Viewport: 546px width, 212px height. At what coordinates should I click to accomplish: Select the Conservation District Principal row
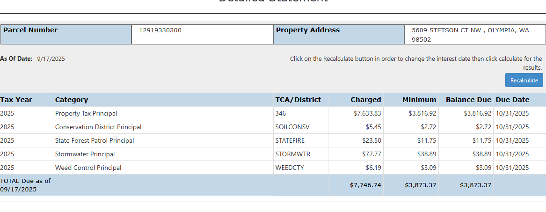click(x=98, y=127)
